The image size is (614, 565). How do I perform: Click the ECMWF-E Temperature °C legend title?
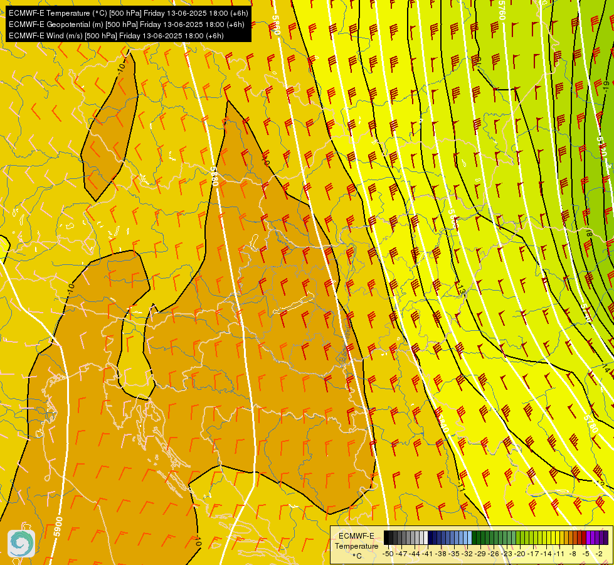click(356, 546)
